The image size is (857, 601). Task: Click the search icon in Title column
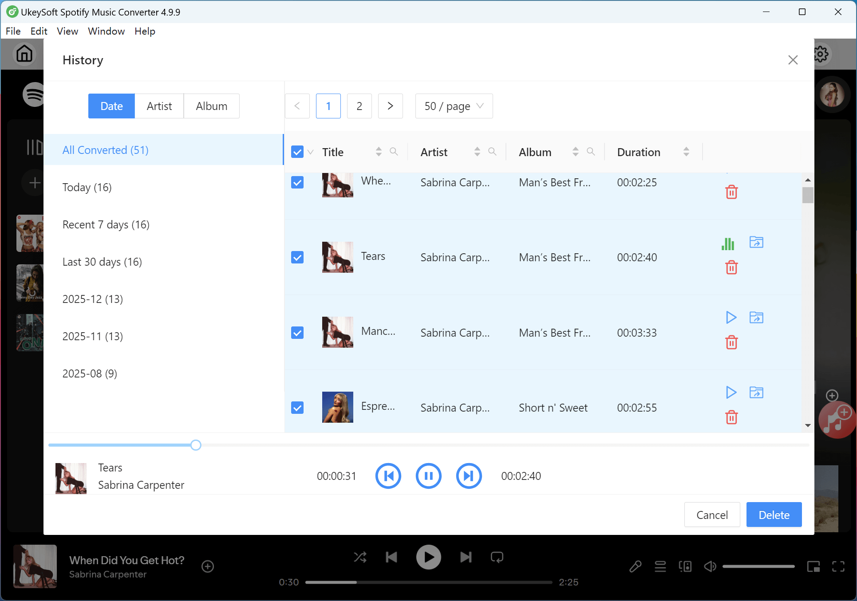394,152
